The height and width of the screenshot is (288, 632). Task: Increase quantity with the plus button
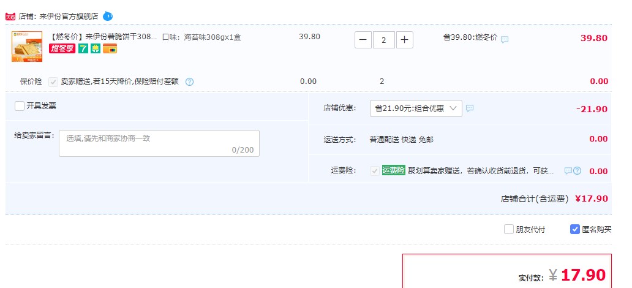[x=405, y=40]
